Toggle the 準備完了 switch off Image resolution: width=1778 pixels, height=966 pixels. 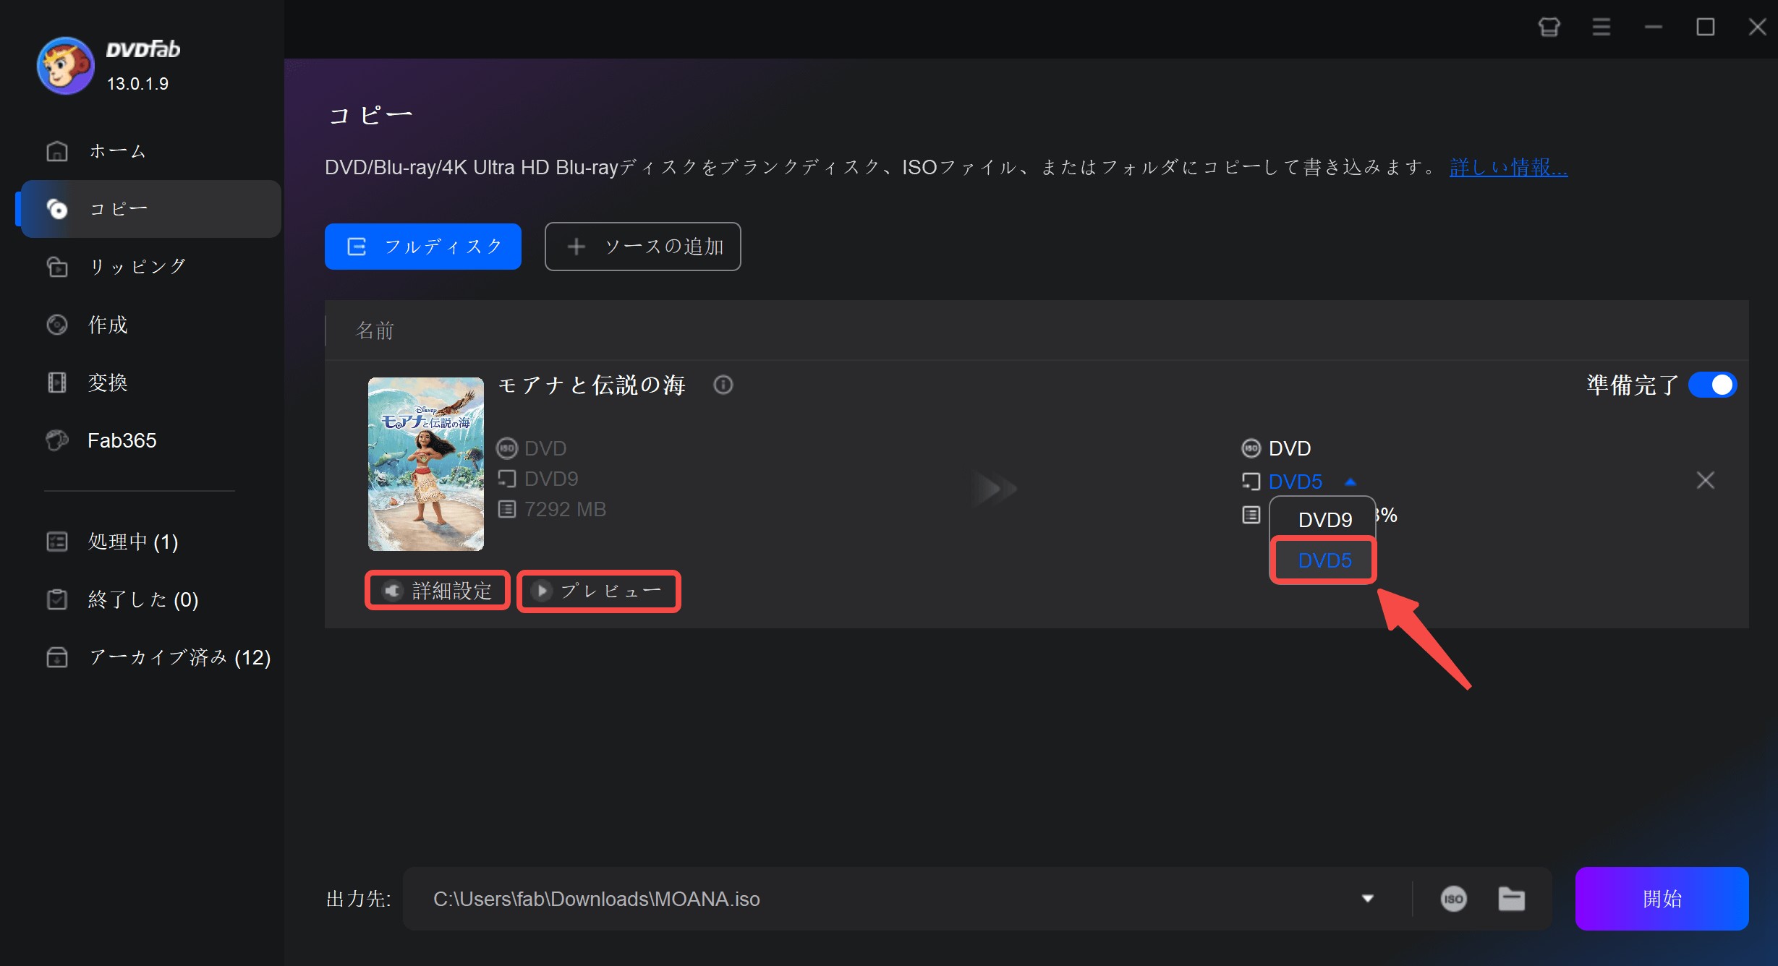click(1712, 385)
